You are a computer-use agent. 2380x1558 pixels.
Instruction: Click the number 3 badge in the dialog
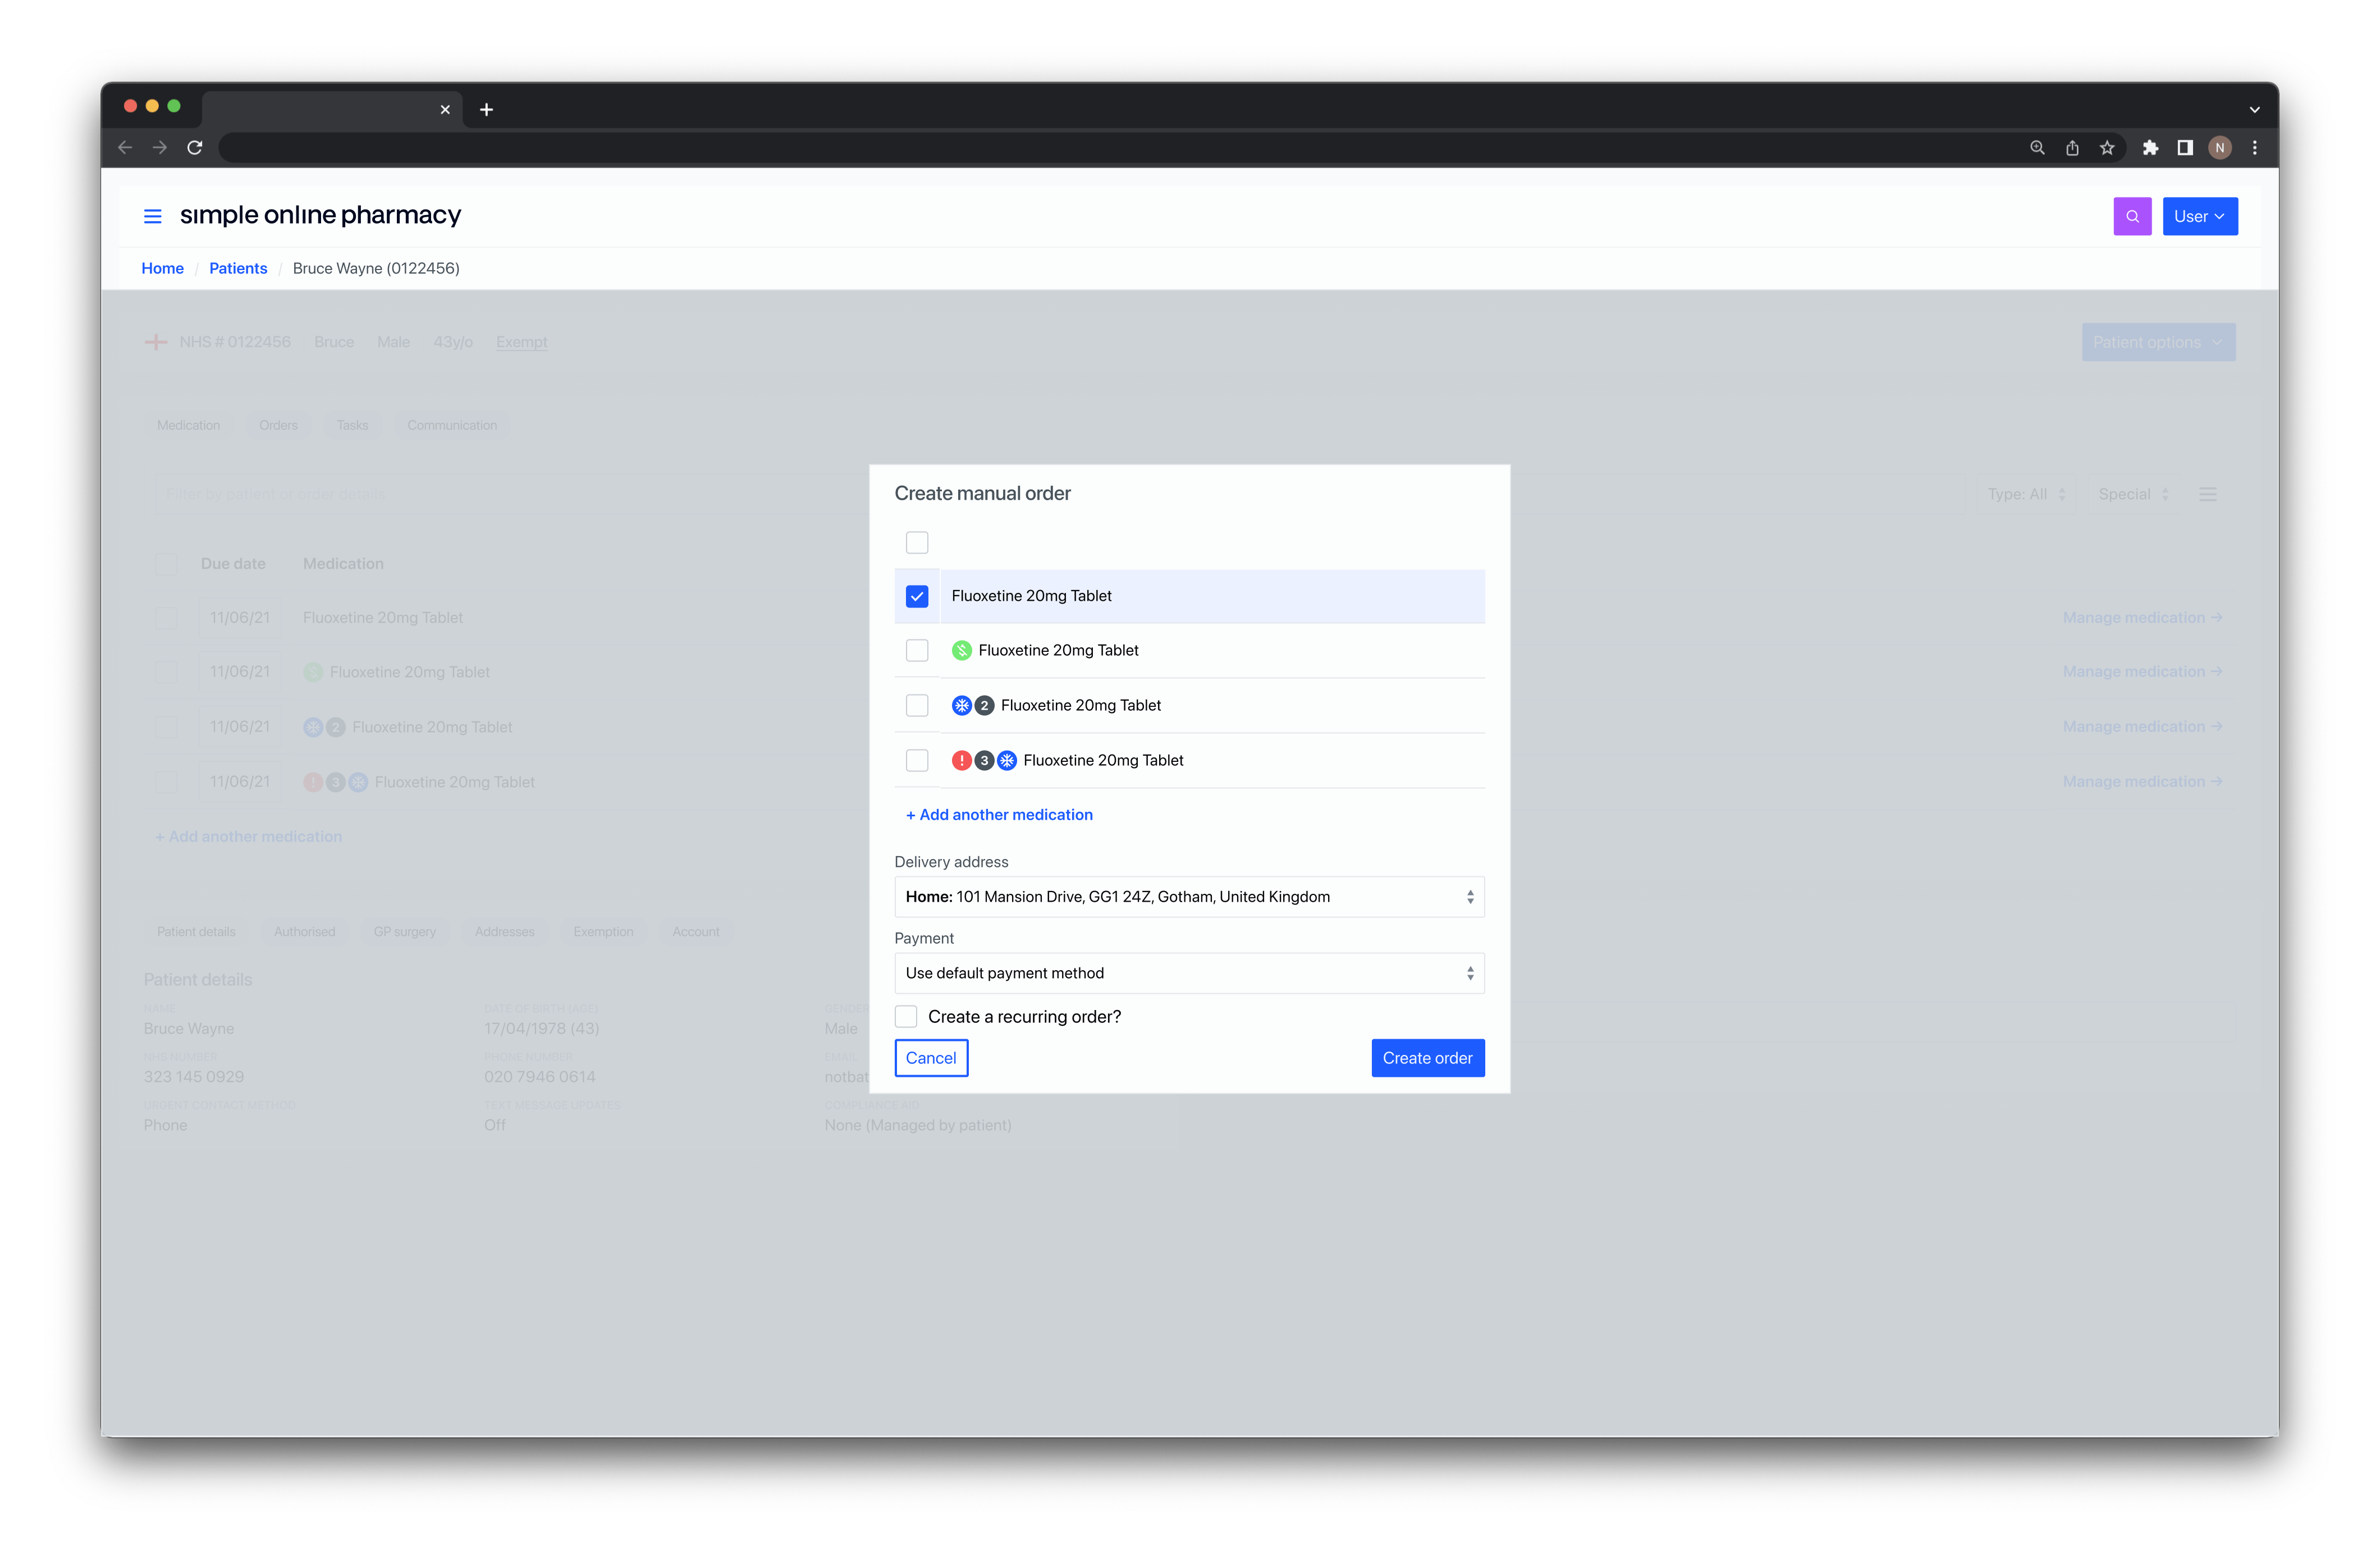pyautogui.click(x=984, y=761)
